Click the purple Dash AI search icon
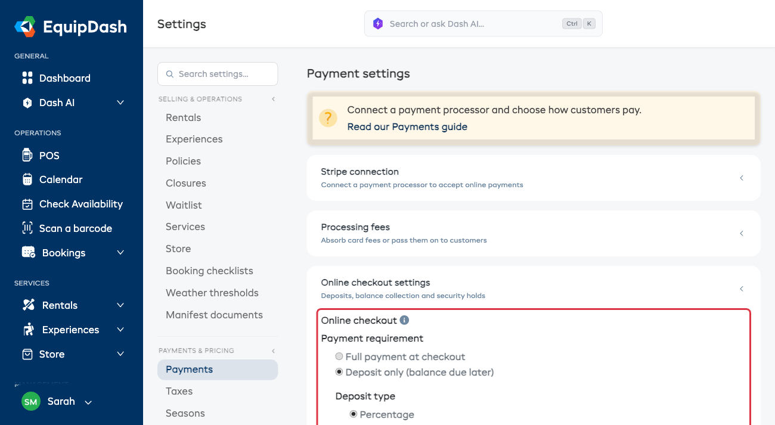The width and height of the screenshot is (775, 425). pyautogui.click(x=377, y=24)
